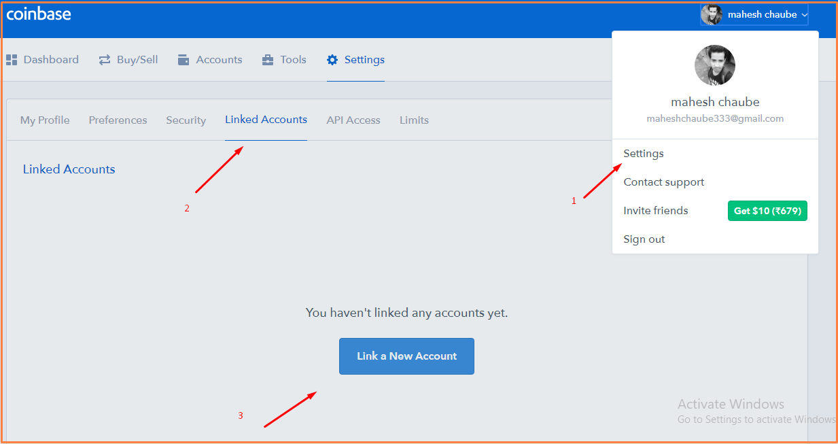Click the Link a New Account button
The image size is (838, 444).
[x=406, y=356]
